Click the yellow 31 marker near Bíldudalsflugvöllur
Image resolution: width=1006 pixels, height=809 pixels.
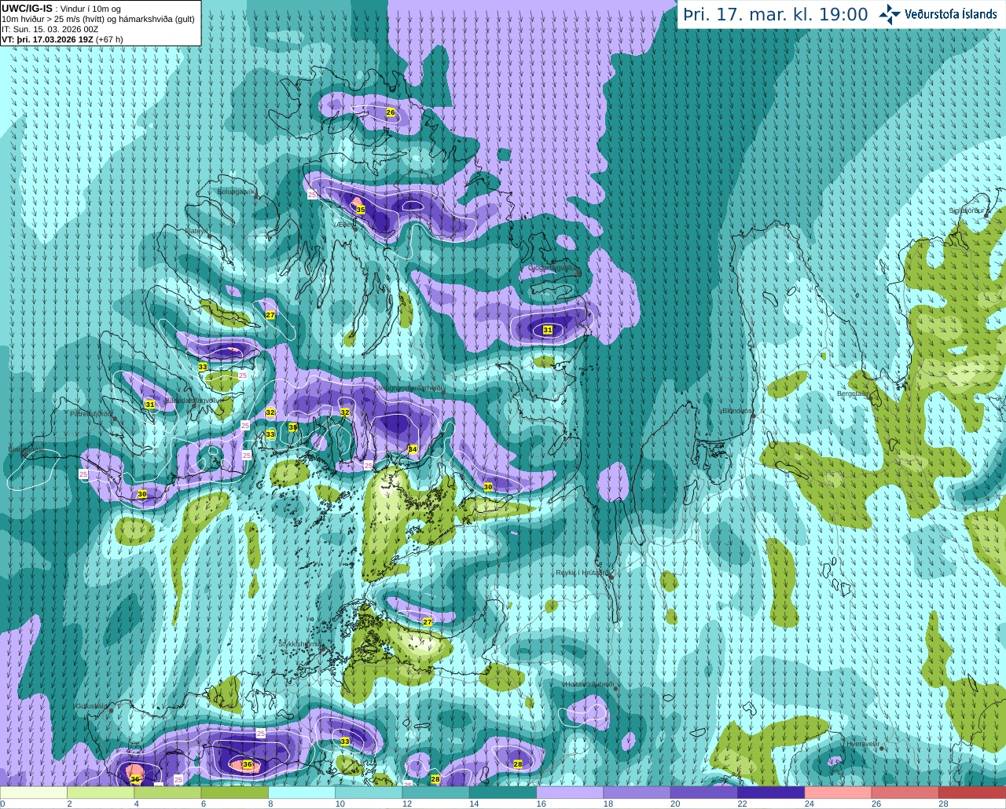click(150, 404)
